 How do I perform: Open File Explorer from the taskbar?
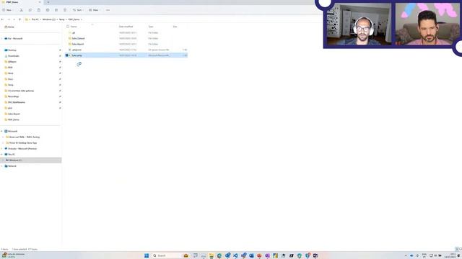[212, 255]
